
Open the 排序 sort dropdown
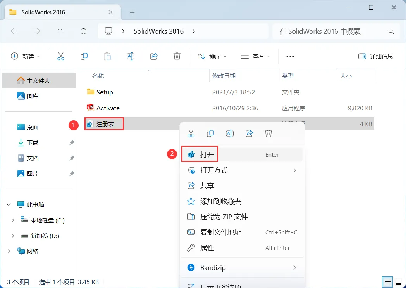pos(212,56)
